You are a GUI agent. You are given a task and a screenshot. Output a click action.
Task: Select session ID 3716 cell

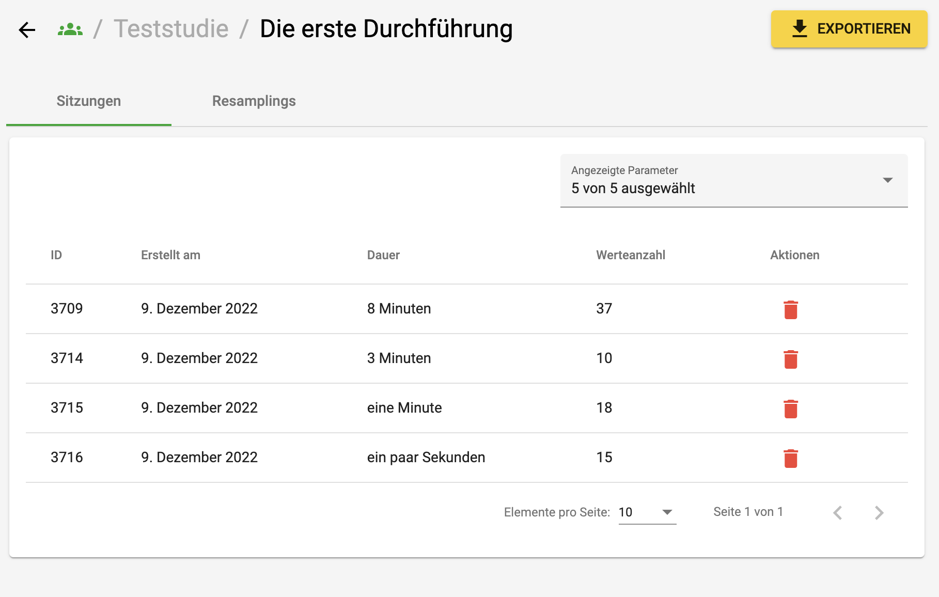tap(67, 457)
